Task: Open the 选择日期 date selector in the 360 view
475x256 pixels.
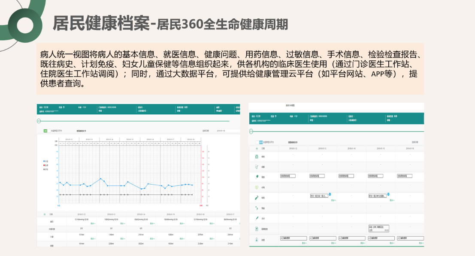Action: point(415,142)
